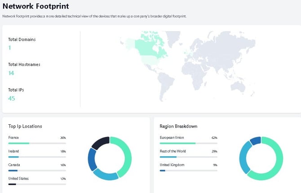Click the France progress bar
The width and height of the screenshot is (301, 193).
(x=37, y=143)
